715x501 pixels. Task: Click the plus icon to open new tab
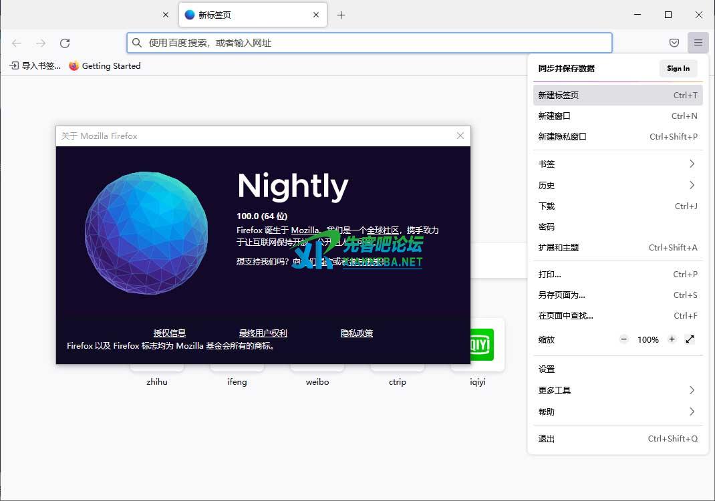click(341, 15)
